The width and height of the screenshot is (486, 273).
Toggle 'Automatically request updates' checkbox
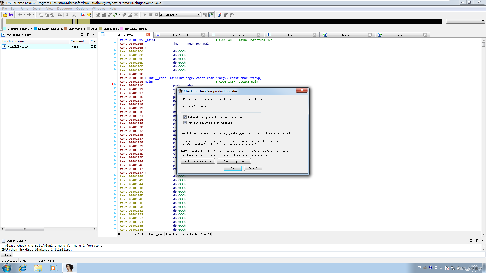tap(185, 123)
